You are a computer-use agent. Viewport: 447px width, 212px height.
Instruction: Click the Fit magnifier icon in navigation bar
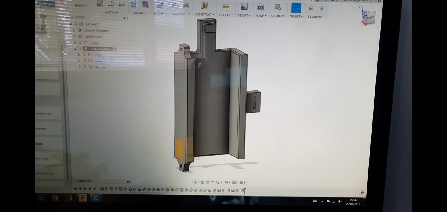coord(218,182)
